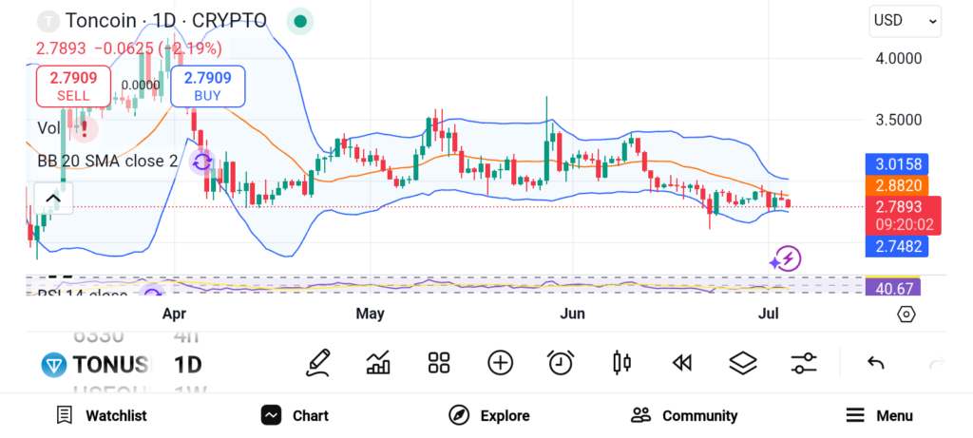
Task: Open the Menu tab
Action: point(879,415)
